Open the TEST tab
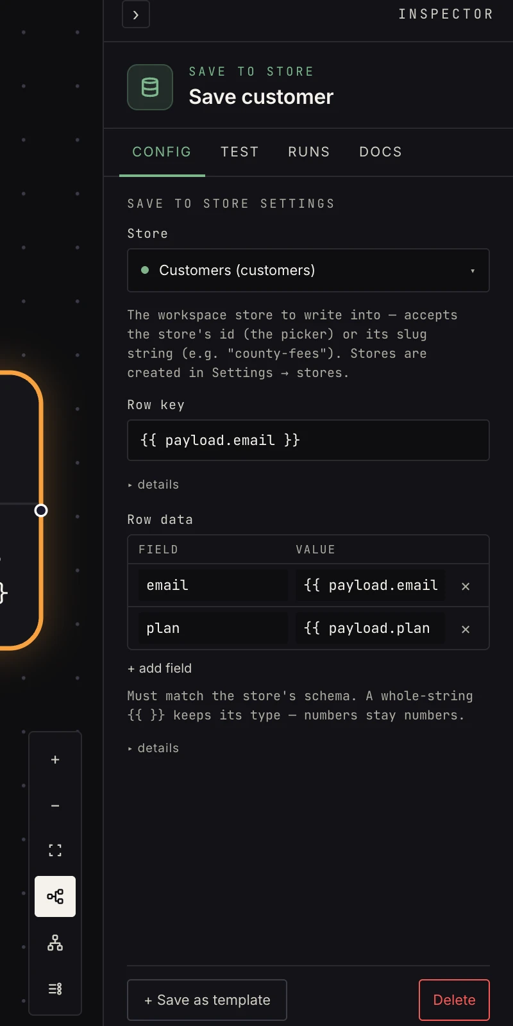The width and height of the screenshot is (513, 1026). (x=240, y=152)
